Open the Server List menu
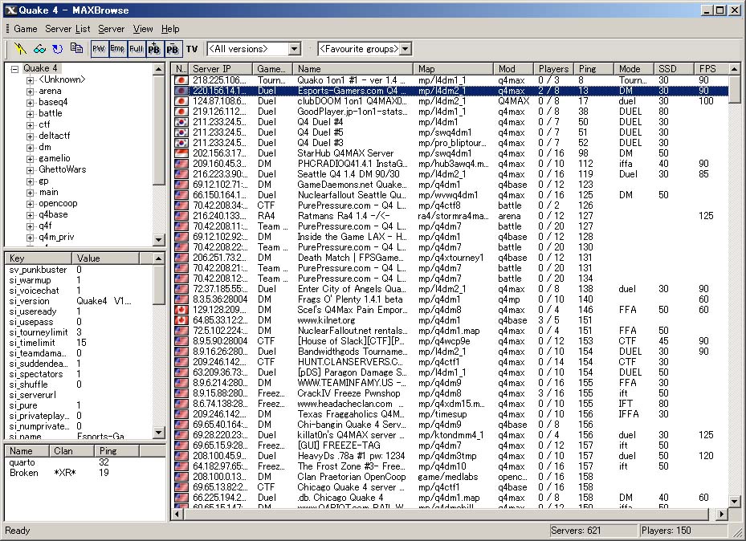The width and height of the screenshot is (746, 541). [x=67, y=29]
